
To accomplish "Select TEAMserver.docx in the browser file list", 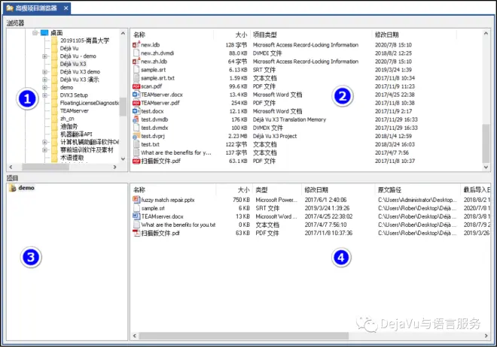I will (x=162, y=95).
